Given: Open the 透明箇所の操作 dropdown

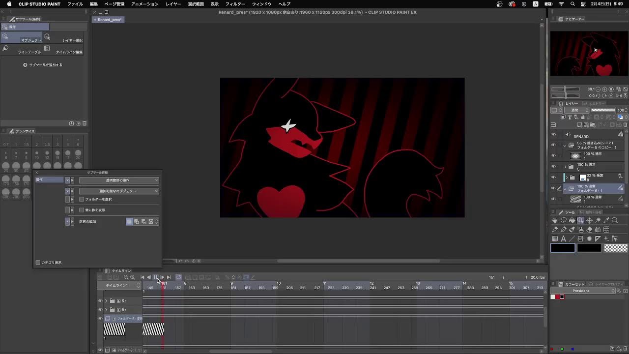Looking at the screenshot, I should 119,180.
